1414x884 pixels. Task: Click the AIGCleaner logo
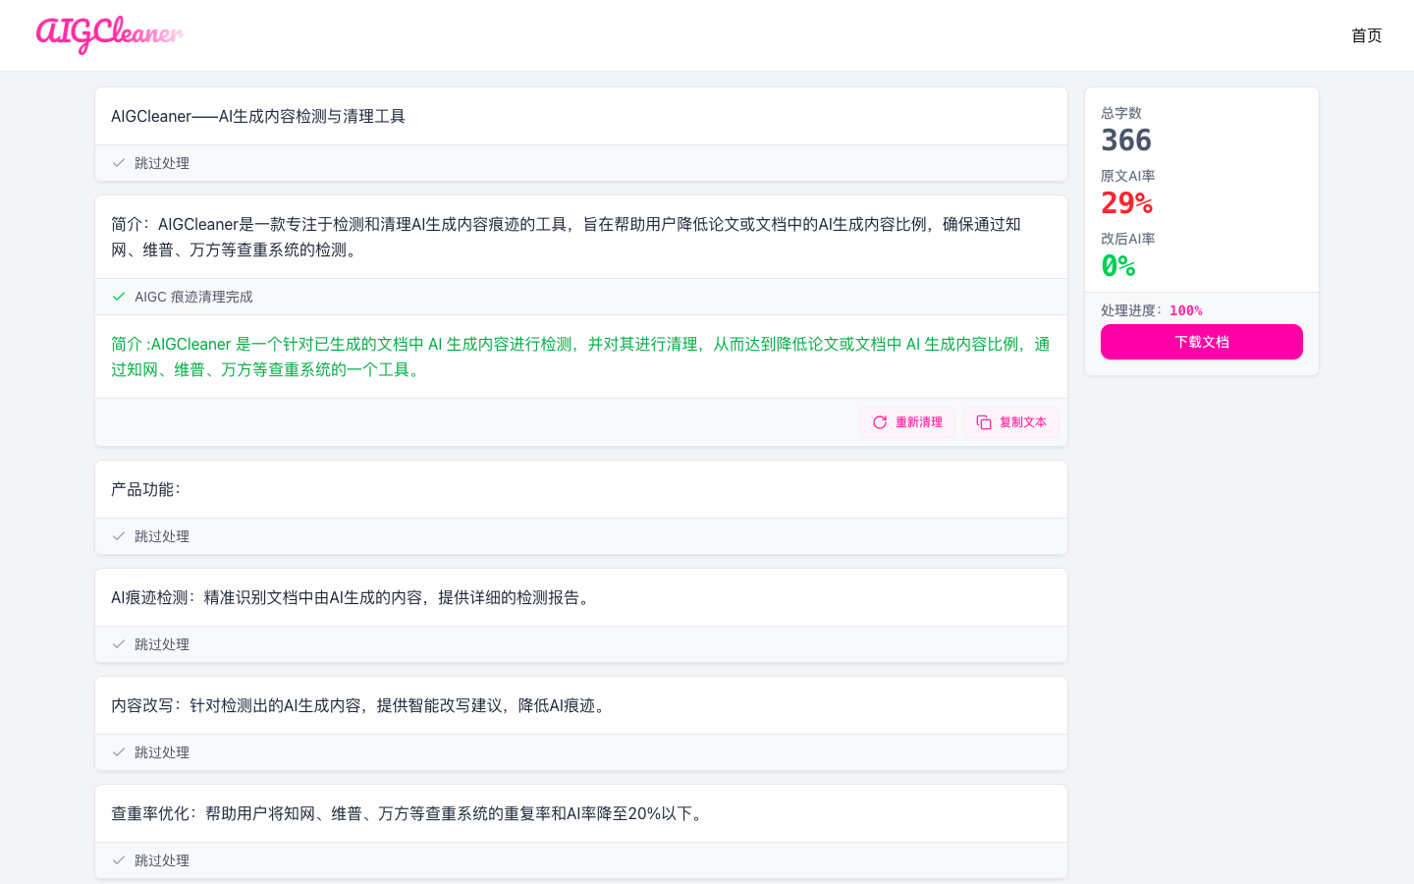click(x=109, y=35)
